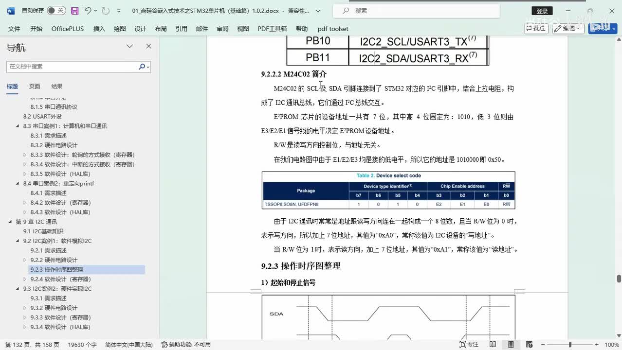Screen dimensions: 622x350
Task: Select heading 8.3.1 需求描述
Action: pos(48,136)
